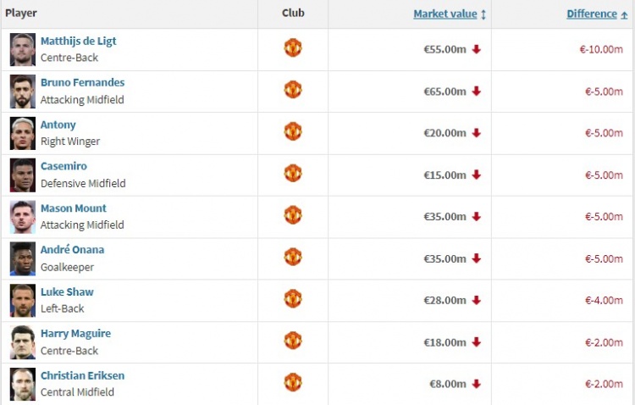Open Bruno Fernandes player profile link

coord(83,82)
